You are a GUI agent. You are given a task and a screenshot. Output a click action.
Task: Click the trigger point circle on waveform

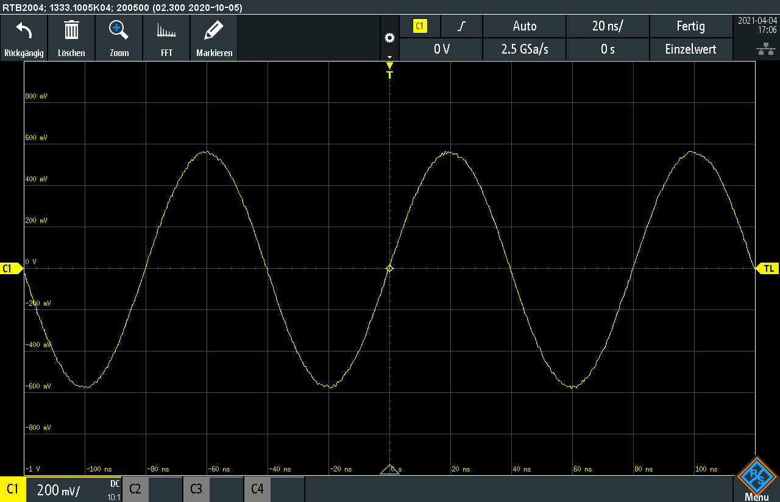point(390,268)
